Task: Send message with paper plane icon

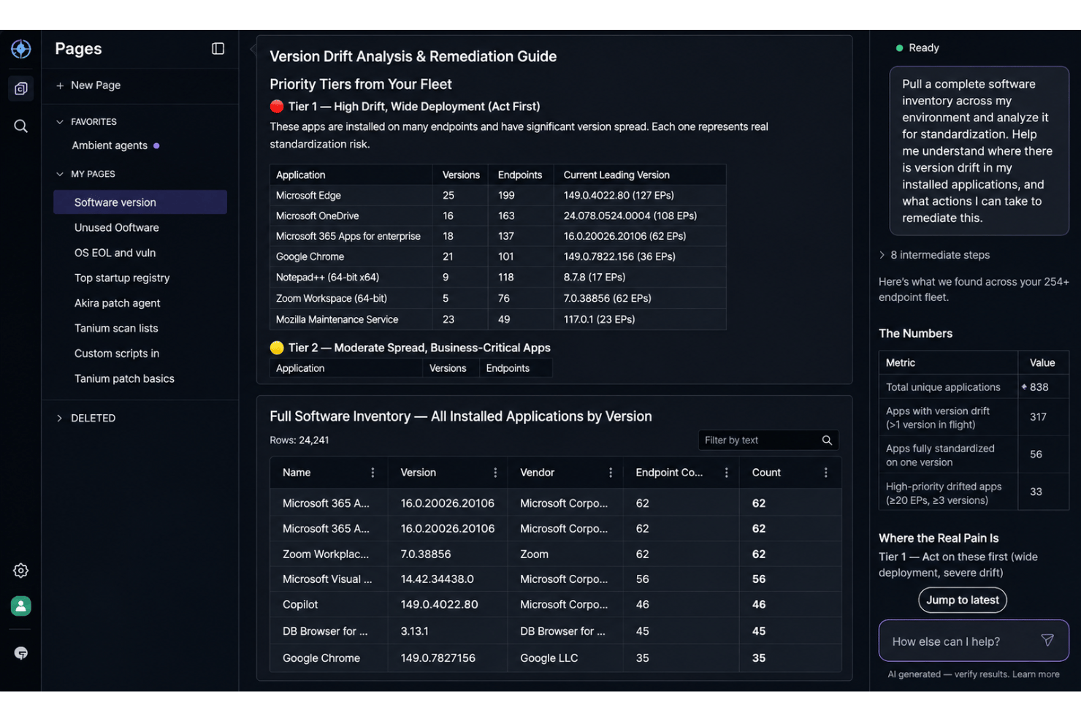Action: coord(1047,640)
